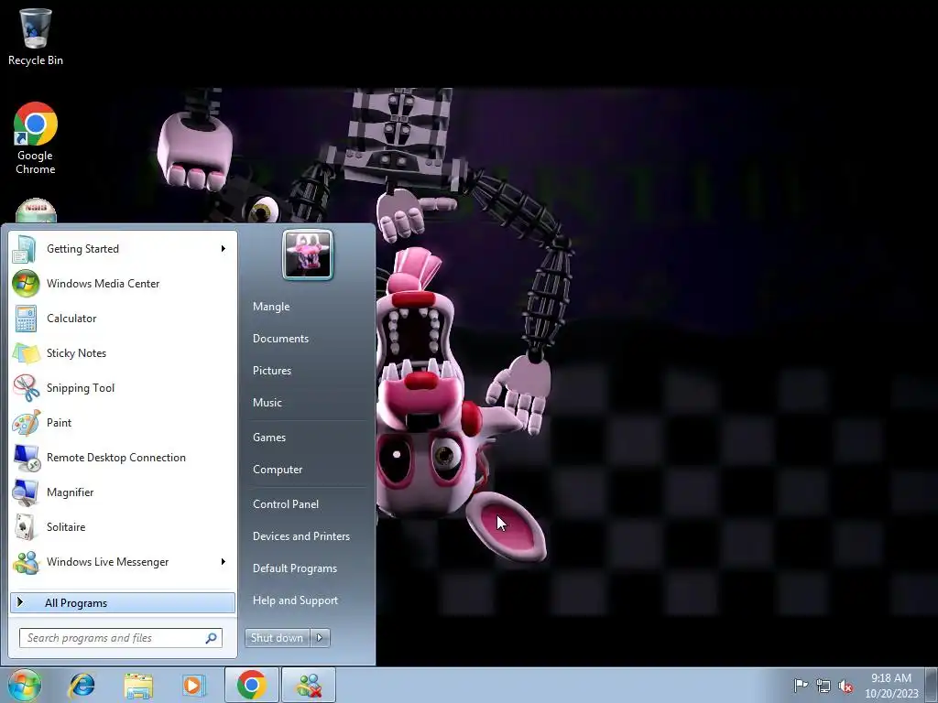Open Music library

[x=267, y=403]
